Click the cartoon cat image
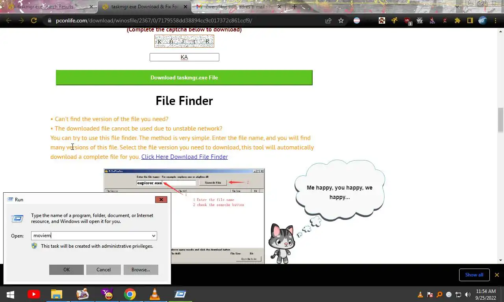Image resolution: width=504 pixels, height=302 pixels. coord(282,243)
